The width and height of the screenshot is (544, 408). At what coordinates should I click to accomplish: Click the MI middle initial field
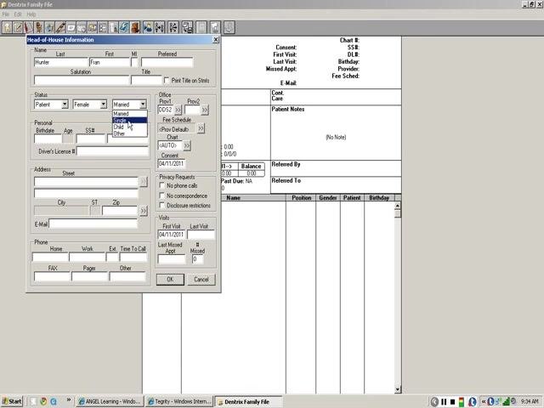click(x=134, y=62)
